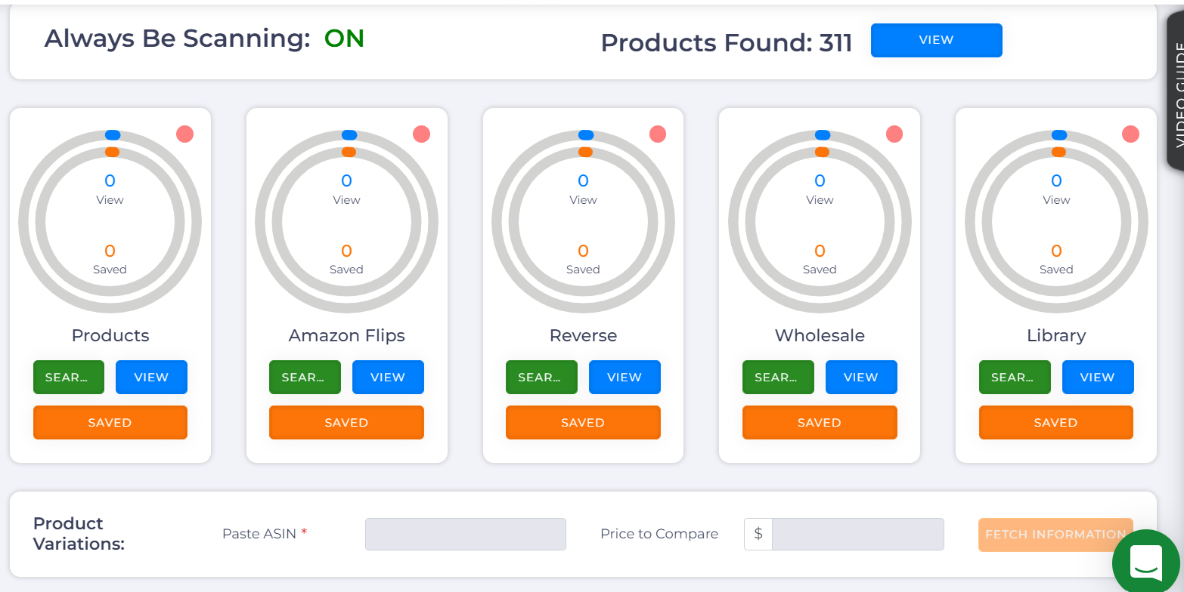Open Saved items for Reverse

(583, 423)
